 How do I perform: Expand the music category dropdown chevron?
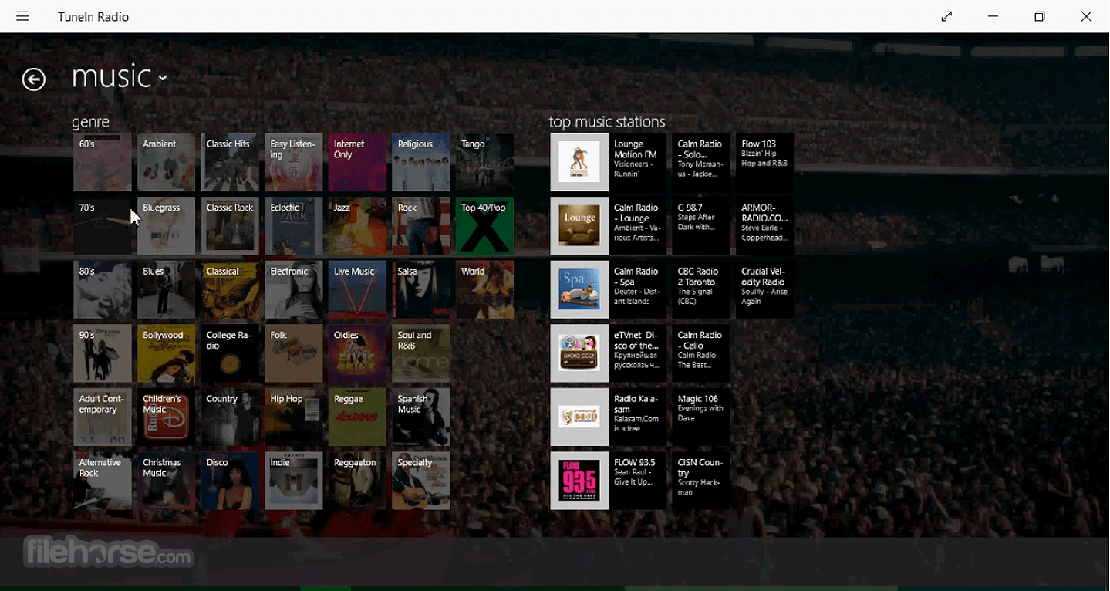tap(162, 78)
